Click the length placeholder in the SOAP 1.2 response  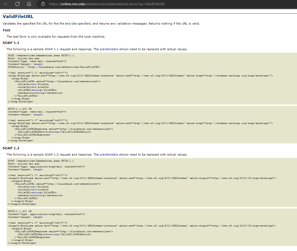point(38,217)
